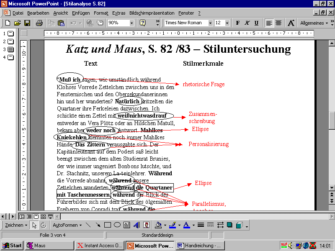
Task: Insert WordArt from drawing toolbar
Action: 137,225
